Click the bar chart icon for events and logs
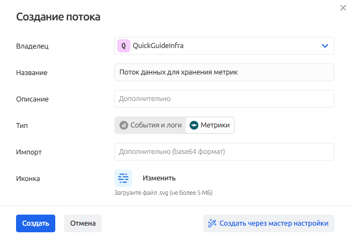Viewport: 351px width, 240px height. tap(124, 125)
